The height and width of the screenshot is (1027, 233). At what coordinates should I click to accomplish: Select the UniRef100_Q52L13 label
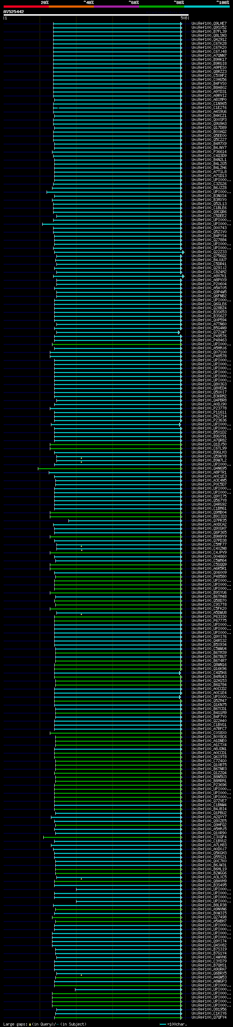(x=209, y=204)
